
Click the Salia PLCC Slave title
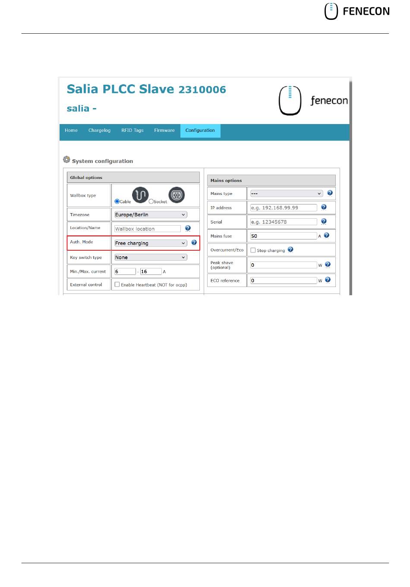146,89
